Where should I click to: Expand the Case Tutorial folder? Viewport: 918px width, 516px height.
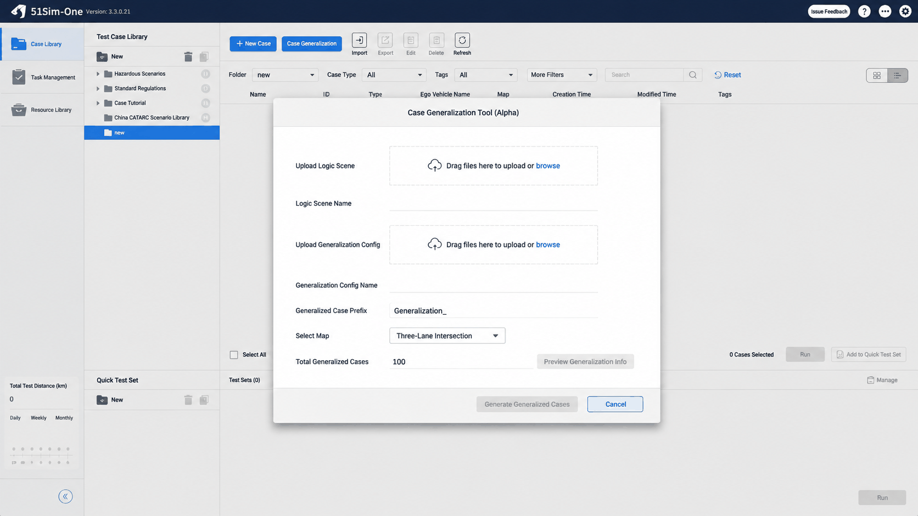pyautogui.click(x=98, y=103)
